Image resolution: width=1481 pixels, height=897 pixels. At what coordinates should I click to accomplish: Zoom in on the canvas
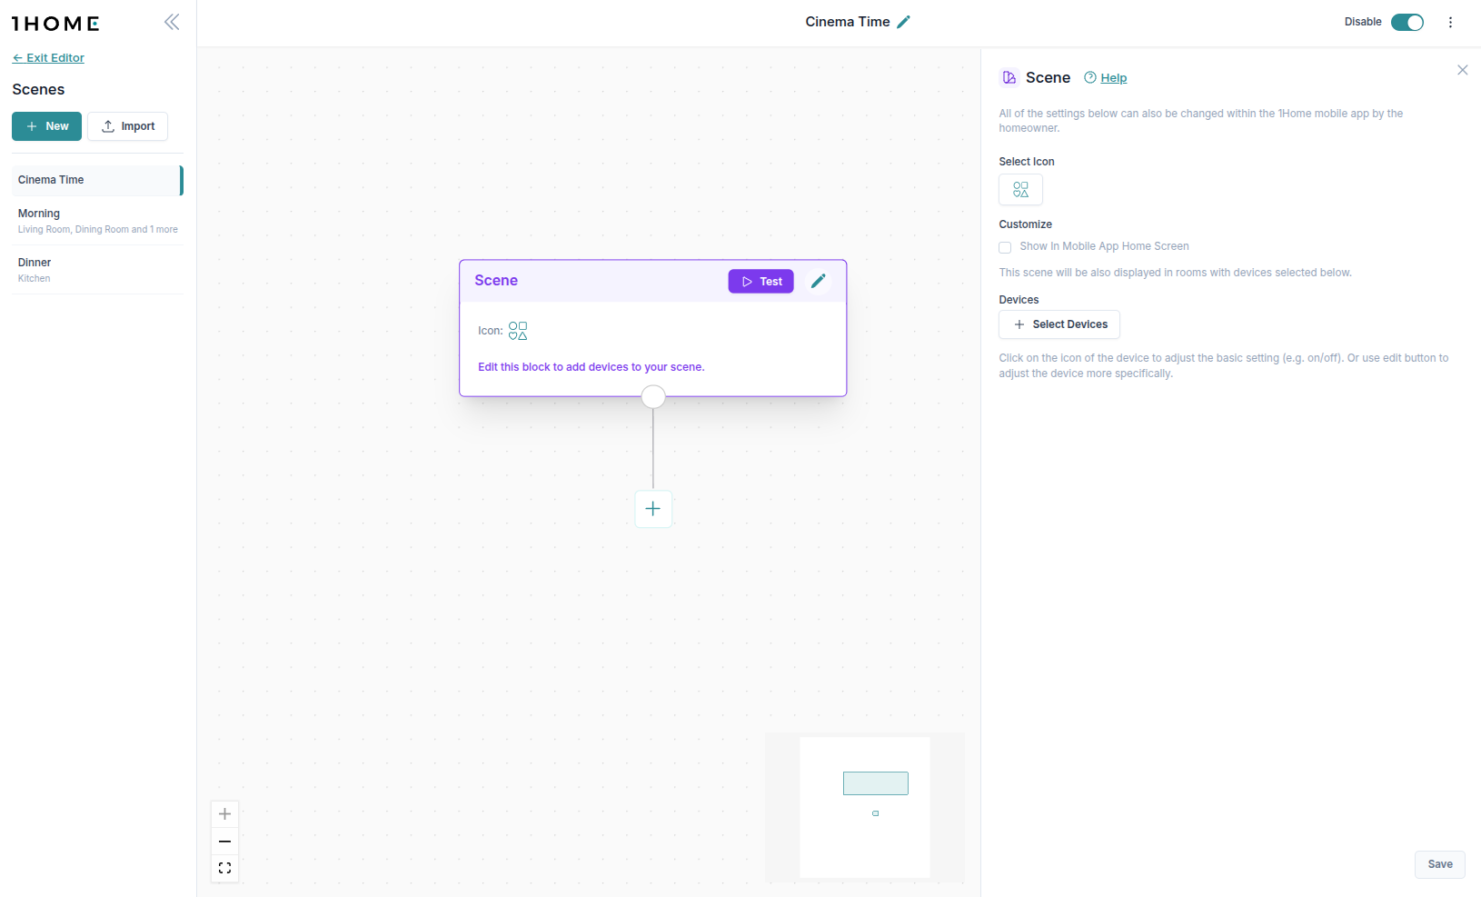[224, 814]
